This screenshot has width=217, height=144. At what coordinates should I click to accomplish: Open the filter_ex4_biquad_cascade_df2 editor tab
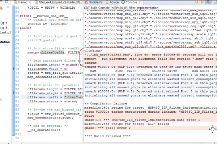[x=59, y=2]
